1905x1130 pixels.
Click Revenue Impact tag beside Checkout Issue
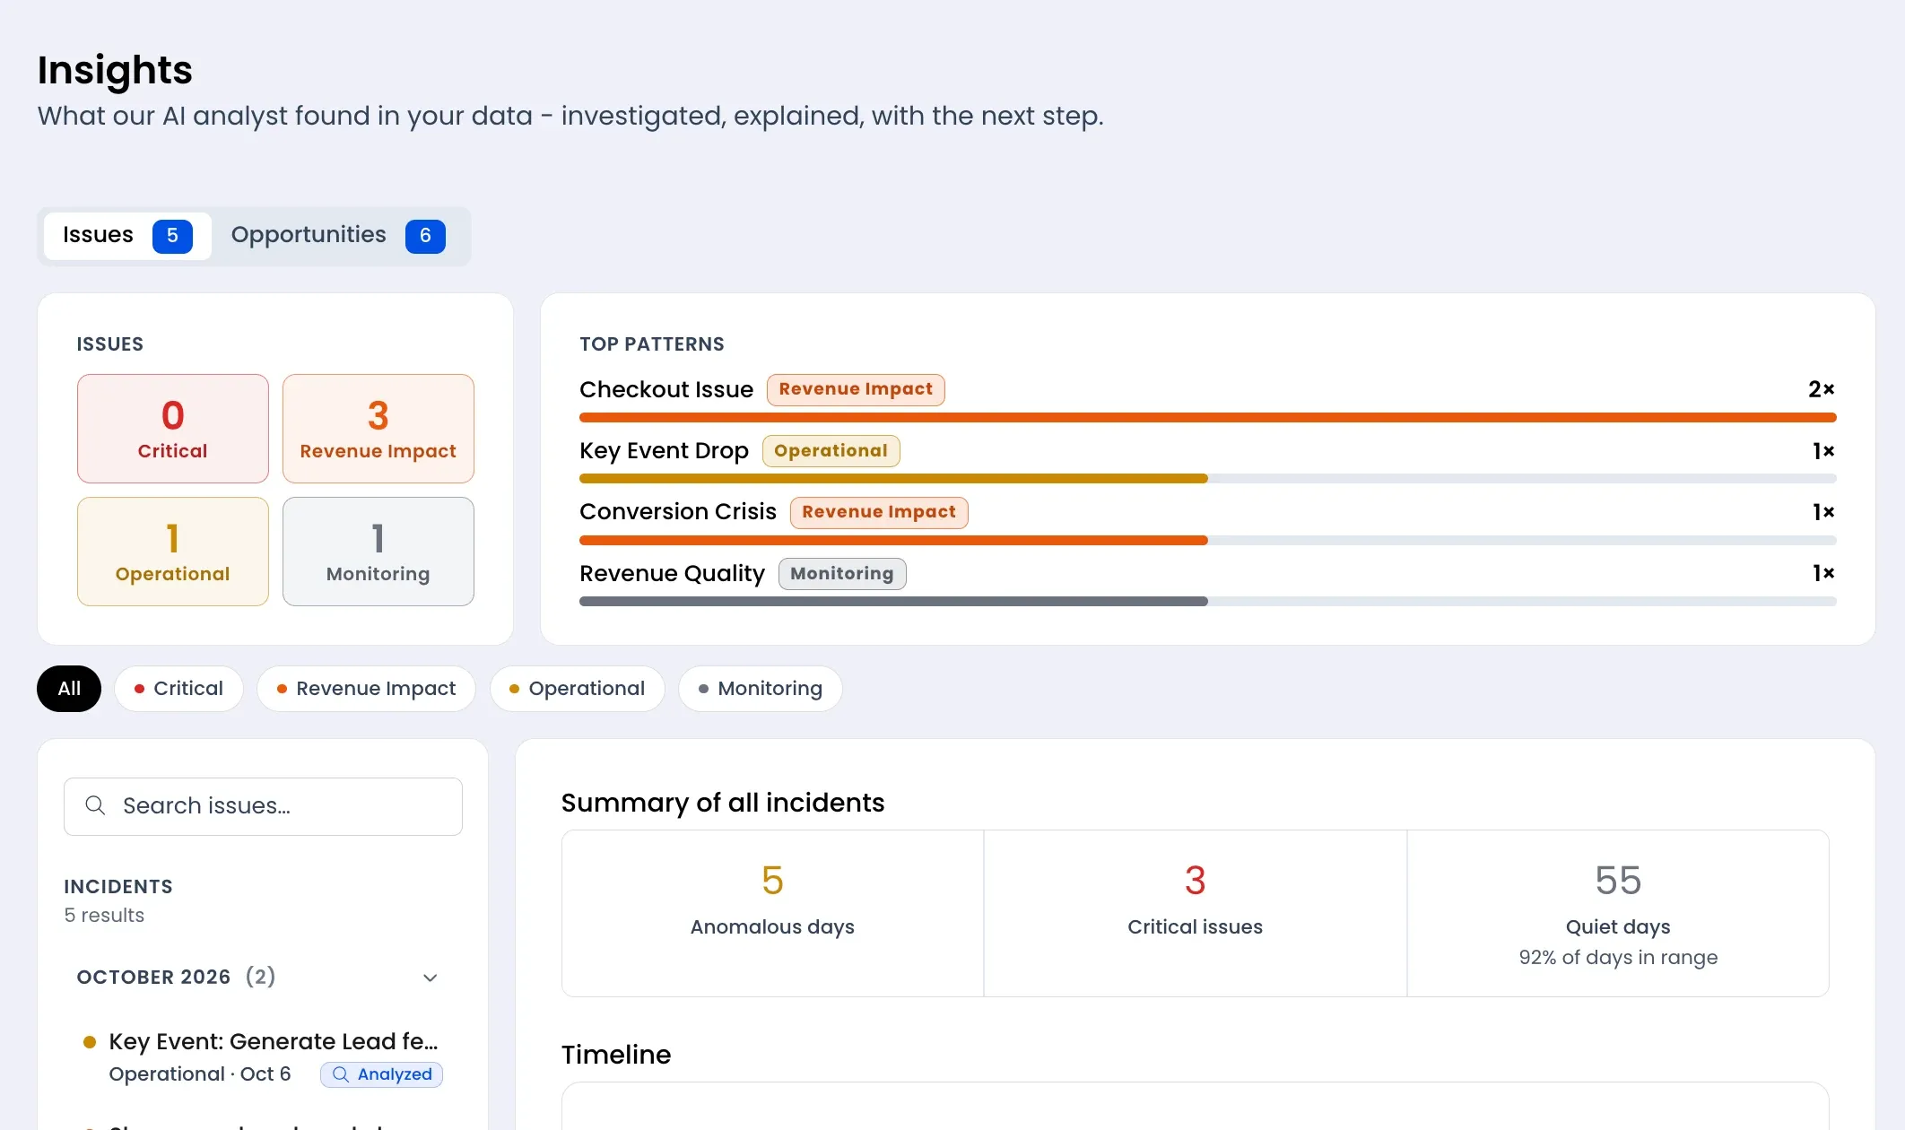tap(856, 389)
